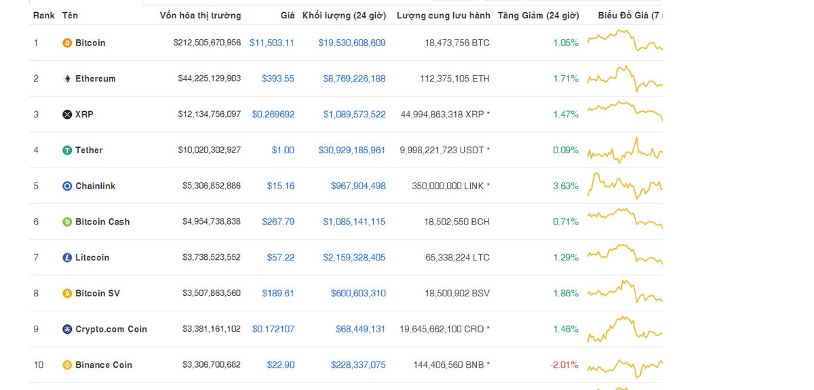The image size is (814, 390).
Task: Click Bitcoin price $11,503.11
Action: 272,43
